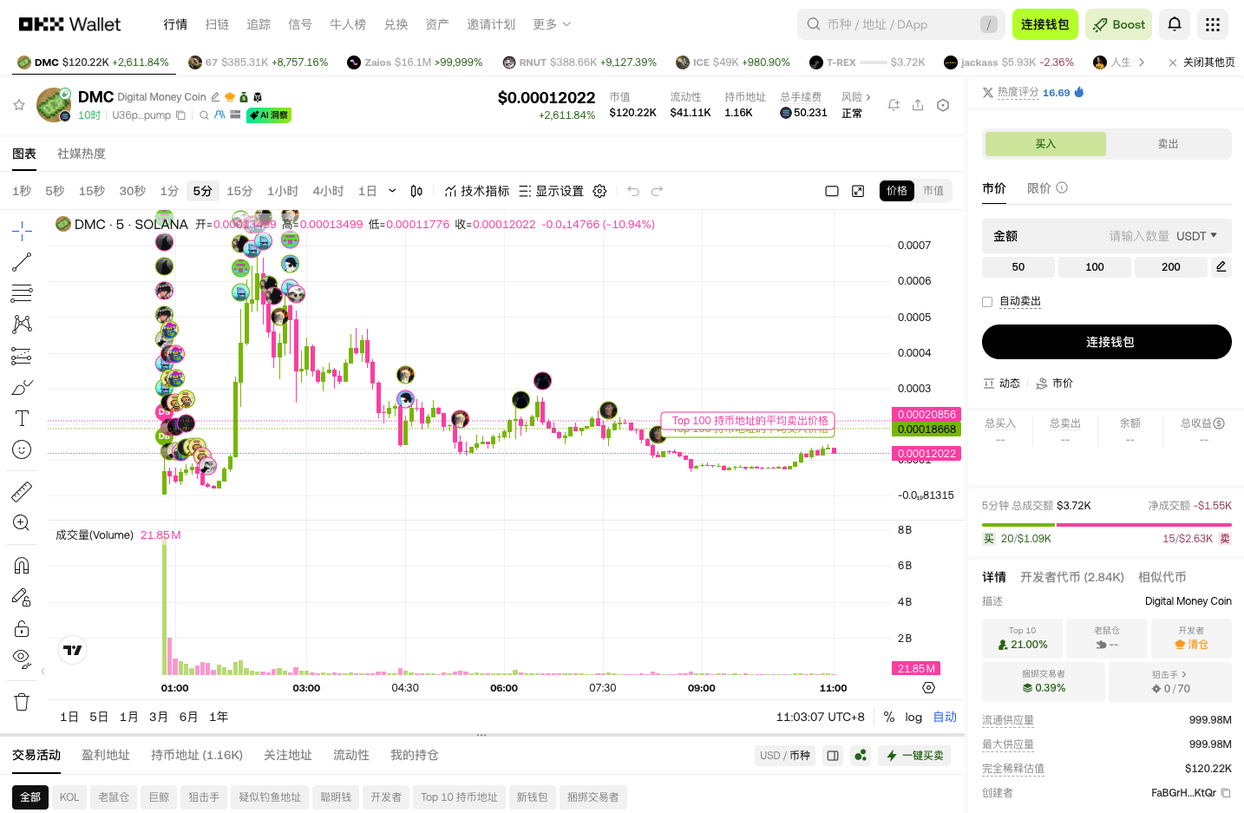Select the trend line drawing tool
Image resolution: width=1244 pixels, height=813 pixels.
point(21,262)
